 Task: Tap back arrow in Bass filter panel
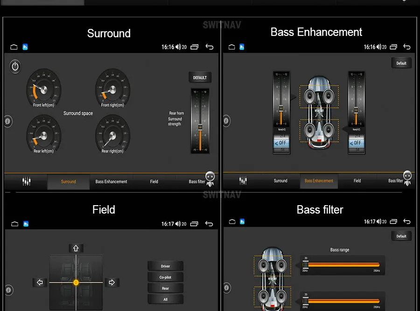pos(407,221)
